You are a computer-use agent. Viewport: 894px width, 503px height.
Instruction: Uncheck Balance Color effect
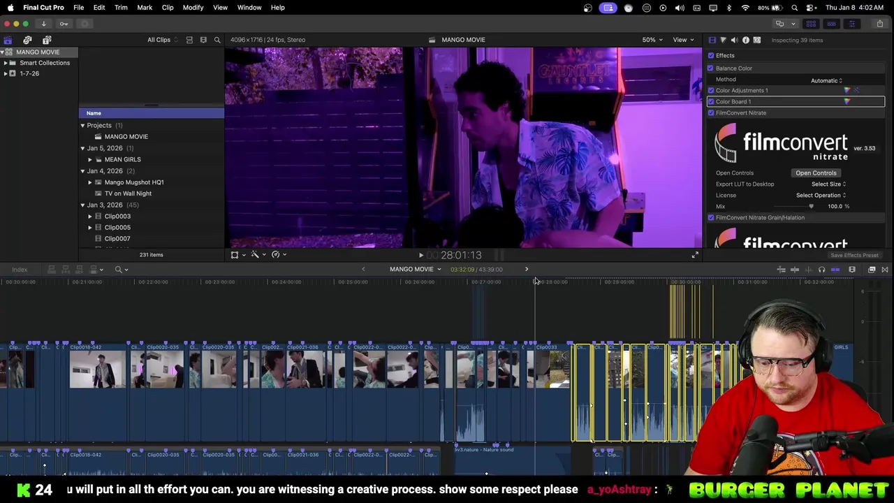(711, 68)
